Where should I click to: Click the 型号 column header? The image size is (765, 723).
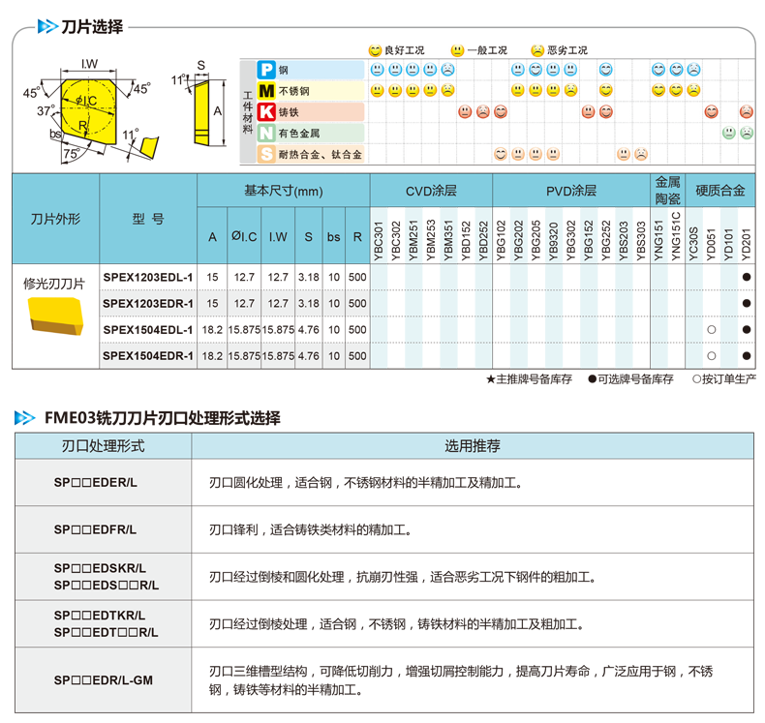coord(148,219)
